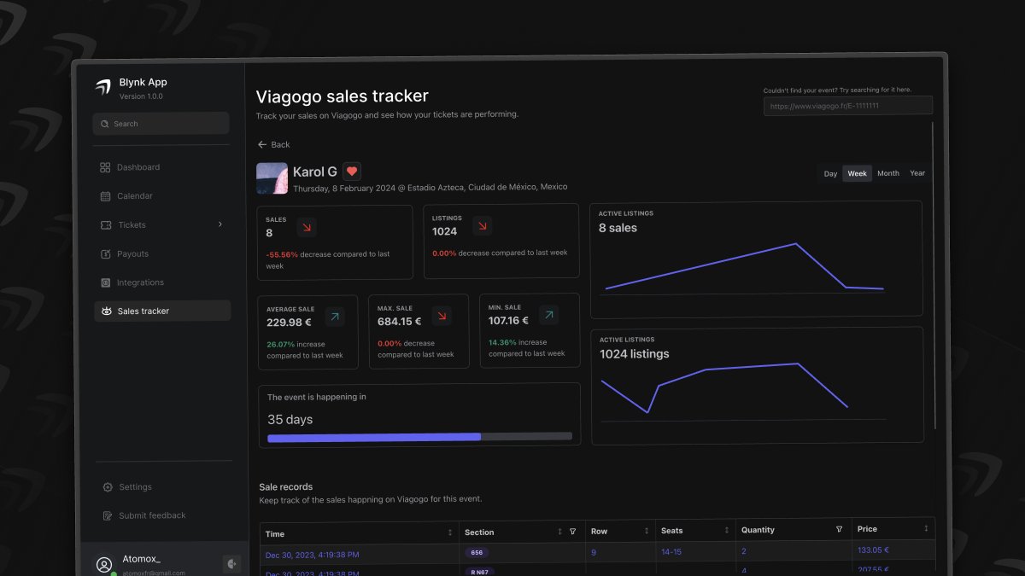Focus the sidebar Search field

coord(161,123)
